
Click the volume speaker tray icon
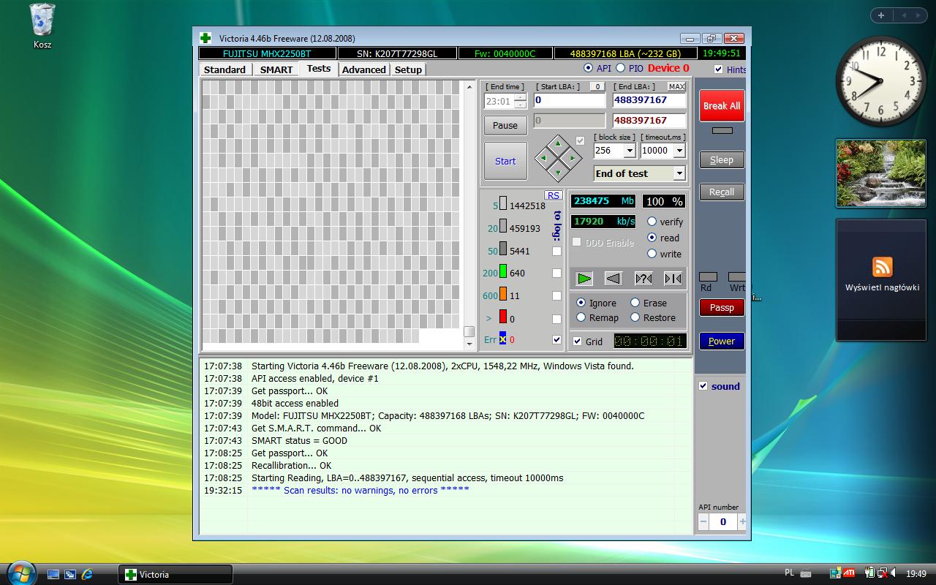(894, 573)
